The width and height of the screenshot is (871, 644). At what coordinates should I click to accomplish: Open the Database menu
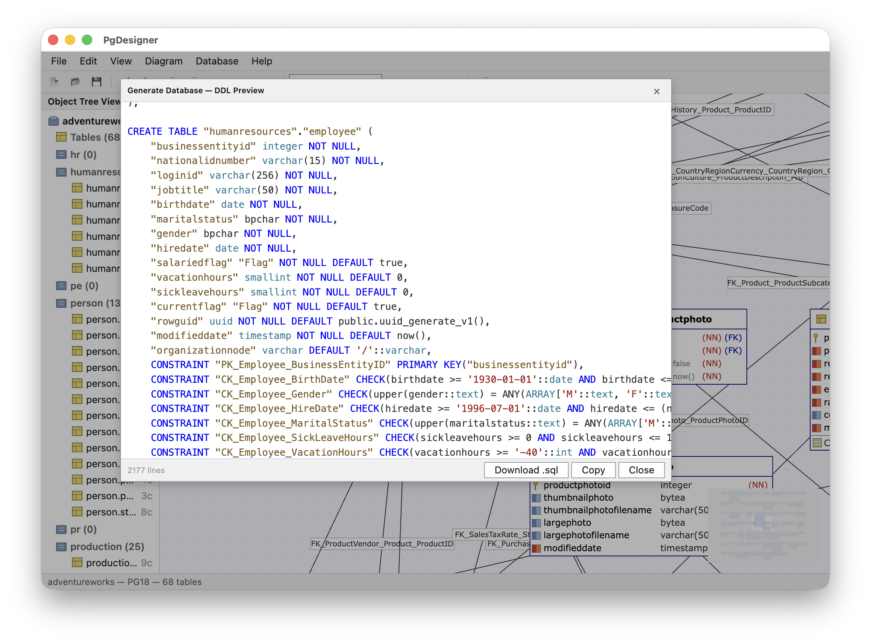(x=217, y=61)
